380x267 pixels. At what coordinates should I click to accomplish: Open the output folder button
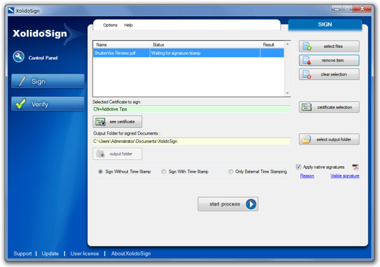coord(117,154)
